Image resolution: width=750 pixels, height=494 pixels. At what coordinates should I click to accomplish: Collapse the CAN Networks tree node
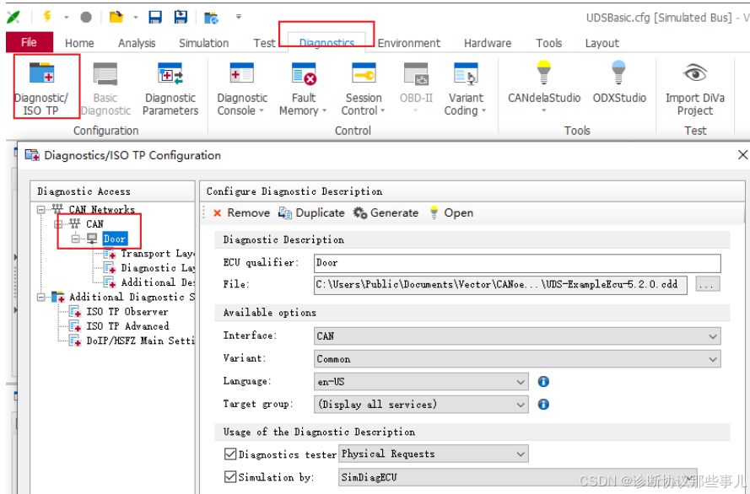41,210
